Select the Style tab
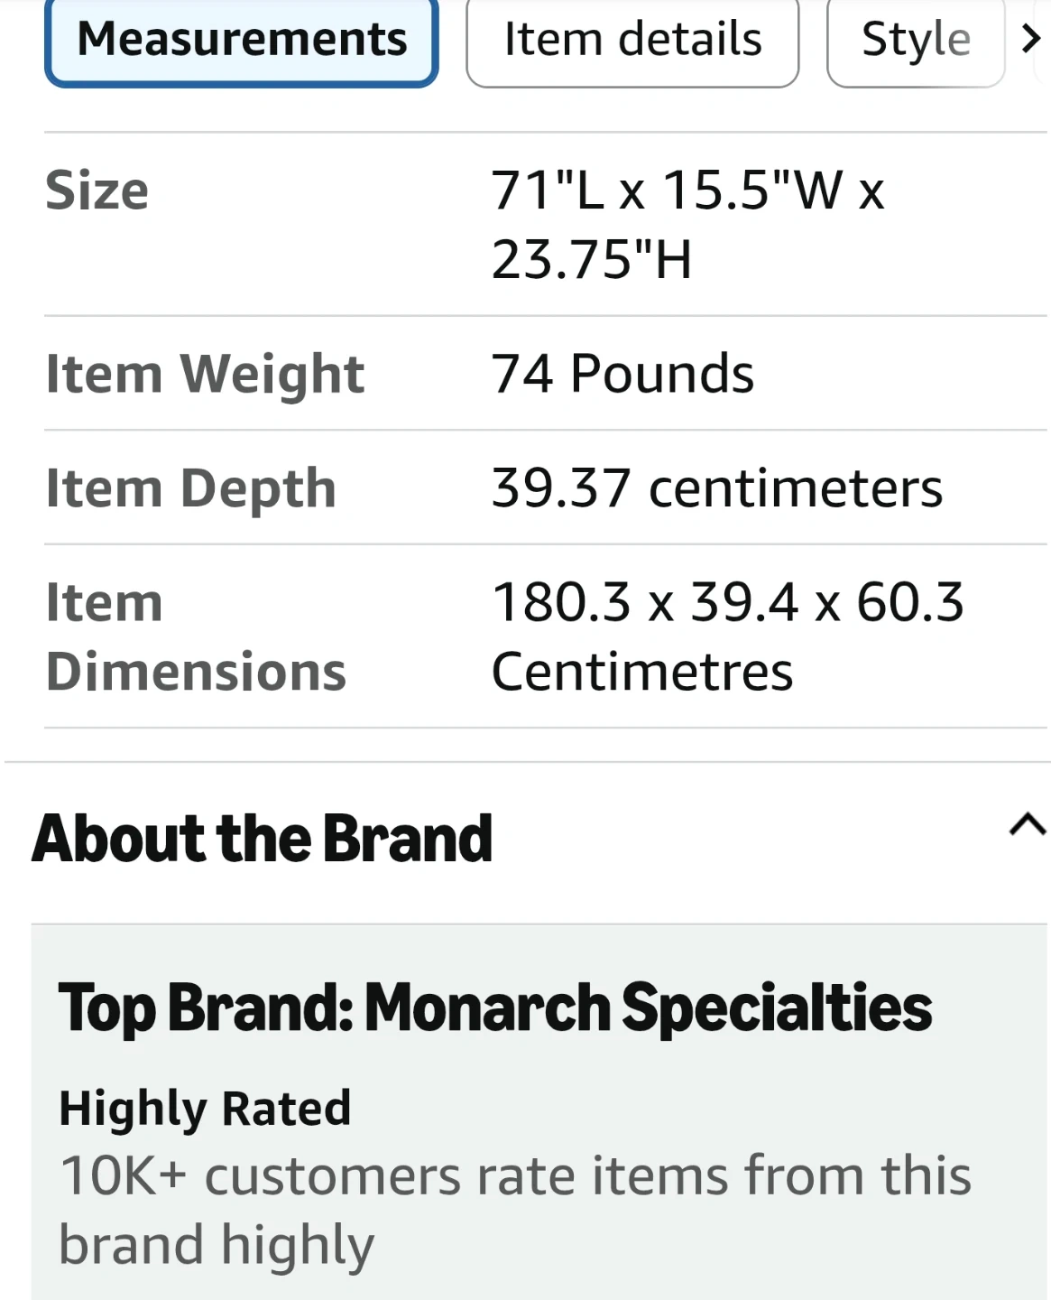 pyautogui.click(x=916, y=40)
